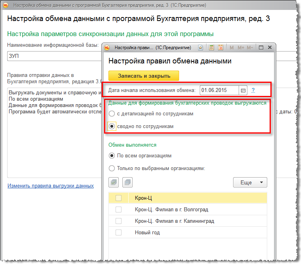Select По всем организациям radio button
Screen dimensions: 301x264
112,155
